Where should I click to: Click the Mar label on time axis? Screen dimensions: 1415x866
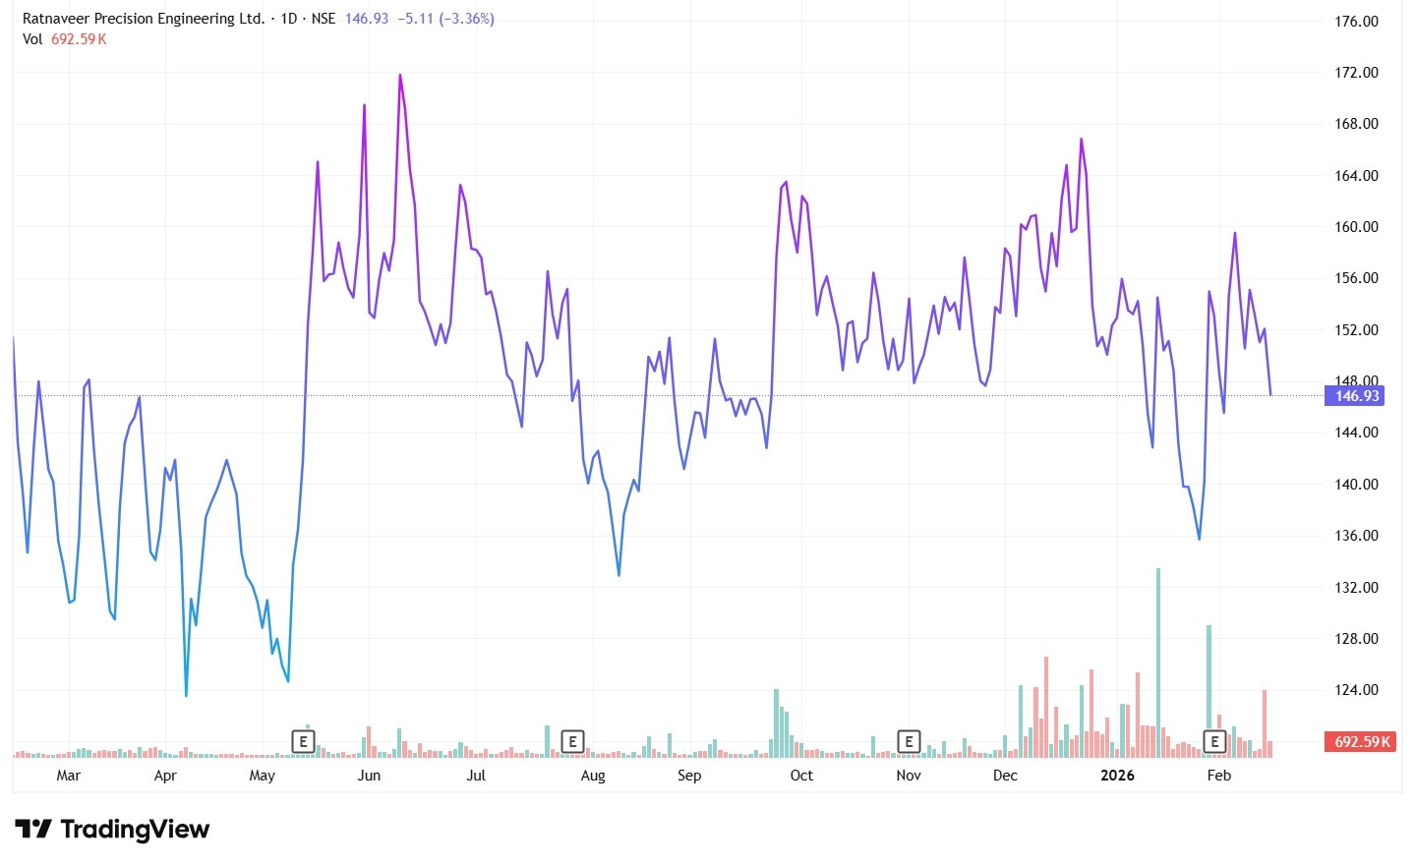tap(68, 776)
